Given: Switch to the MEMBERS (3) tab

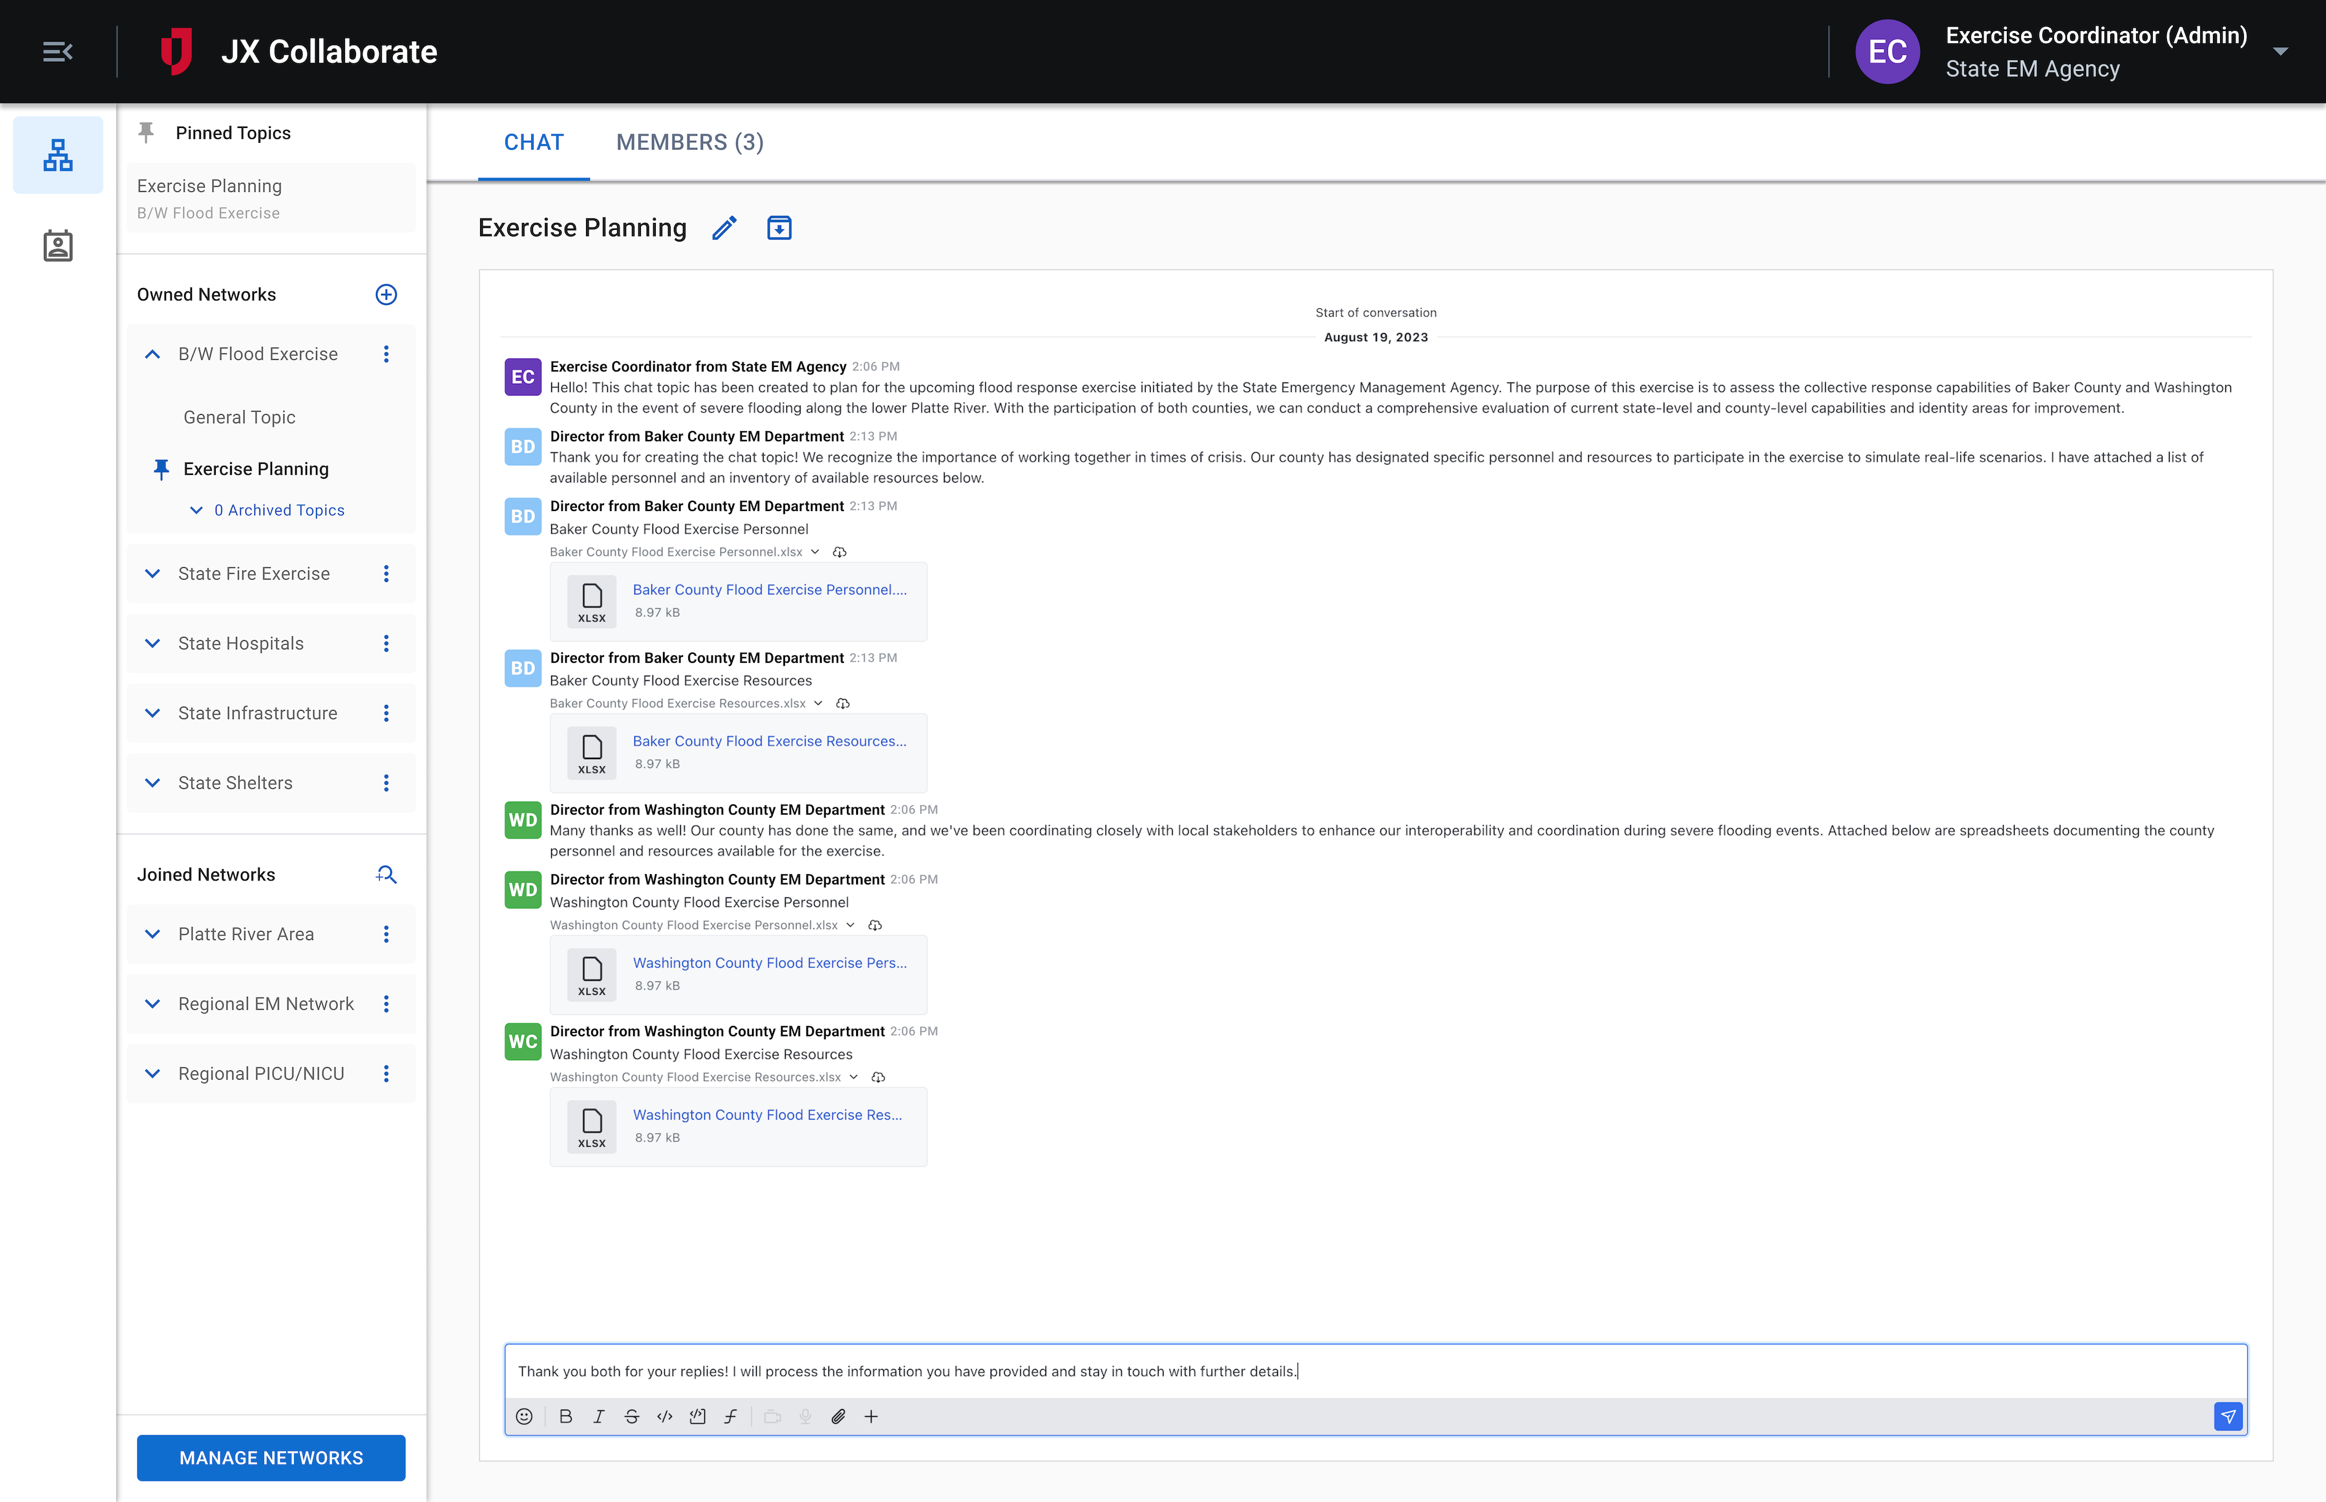Looking at the screenshot, I should (689, 142).
